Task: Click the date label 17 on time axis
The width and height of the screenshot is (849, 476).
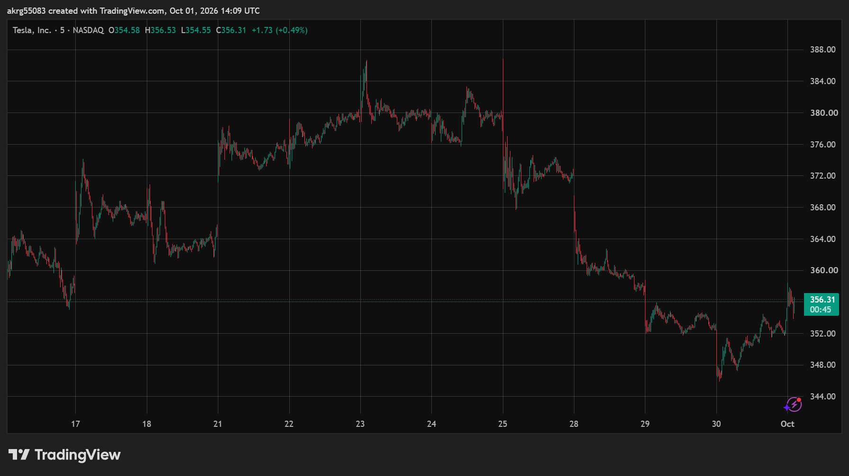Action: [x=75, y=424]
